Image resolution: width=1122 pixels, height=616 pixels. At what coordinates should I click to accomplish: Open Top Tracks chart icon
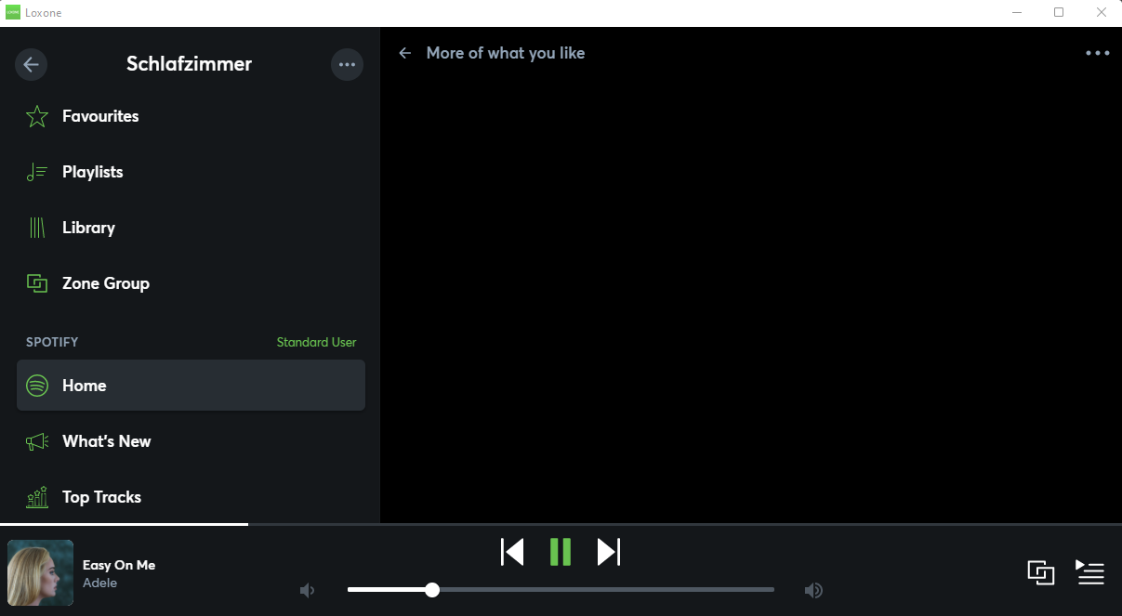point(37,497)
